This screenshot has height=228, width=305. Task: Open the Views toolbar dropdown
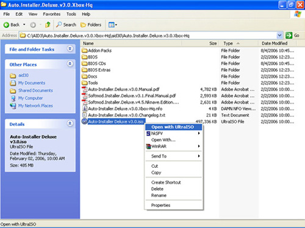tap(113, 25)
